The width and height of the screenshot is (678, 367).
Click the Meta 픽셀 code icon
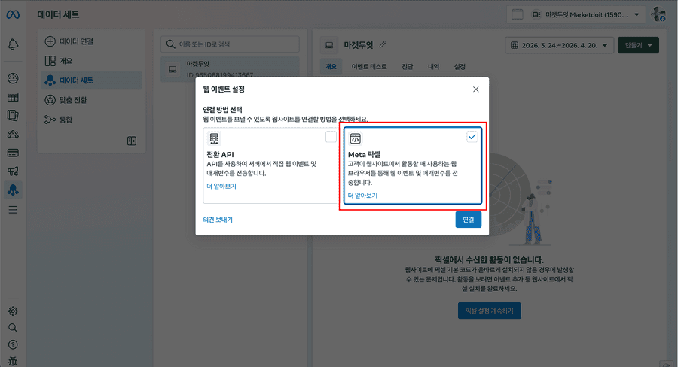click(x=356, y=138)
